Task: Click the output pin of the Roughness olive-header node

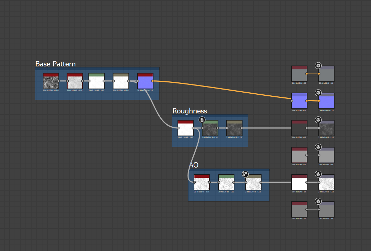Action: (x=242, y=128)
